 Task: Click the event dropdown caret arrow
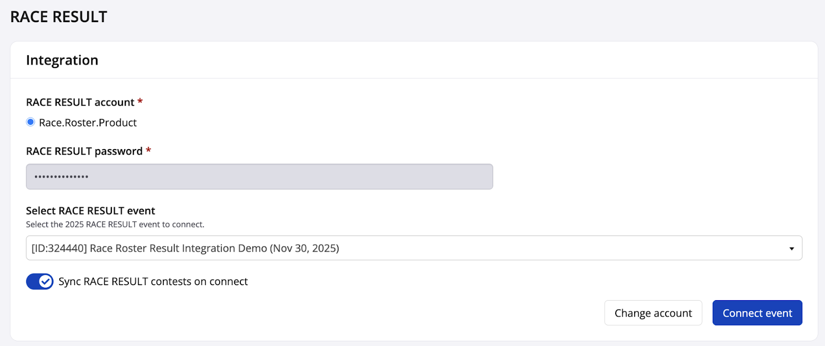pos(791,249)
